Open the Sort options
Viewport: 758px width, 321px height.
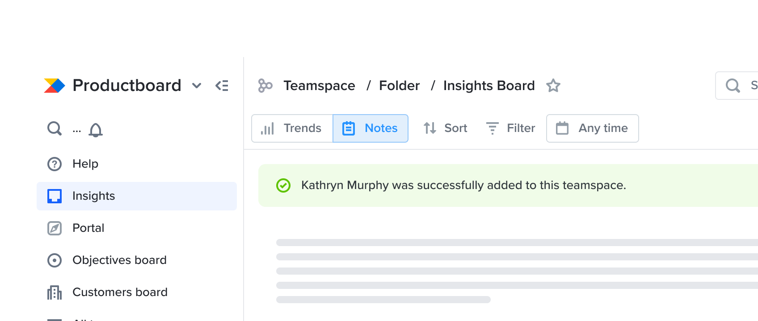click(x=445, y=128)
